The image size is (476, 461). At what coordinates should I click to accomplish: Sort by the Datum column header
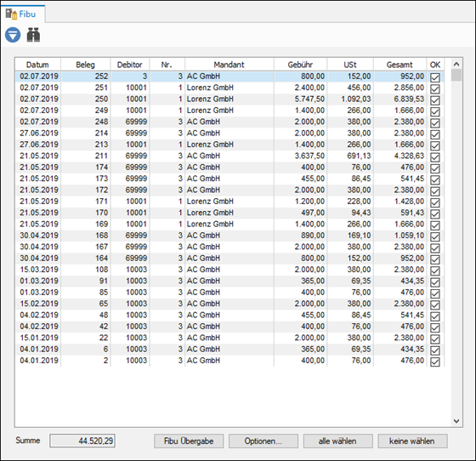[x=37, y=65]
